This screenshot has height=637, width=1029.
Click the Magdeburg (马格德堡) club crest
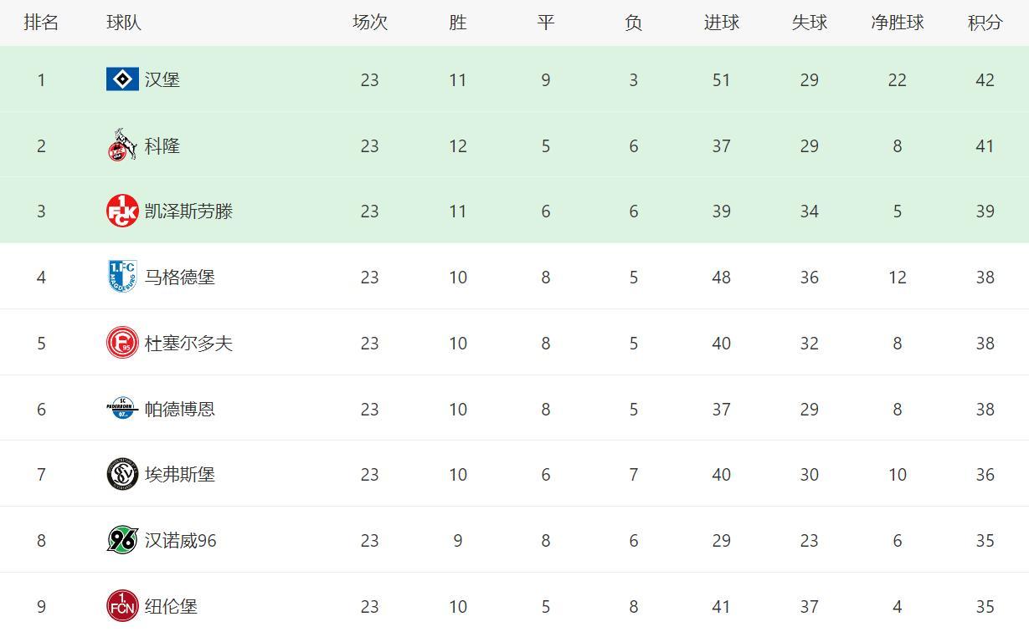122,277
